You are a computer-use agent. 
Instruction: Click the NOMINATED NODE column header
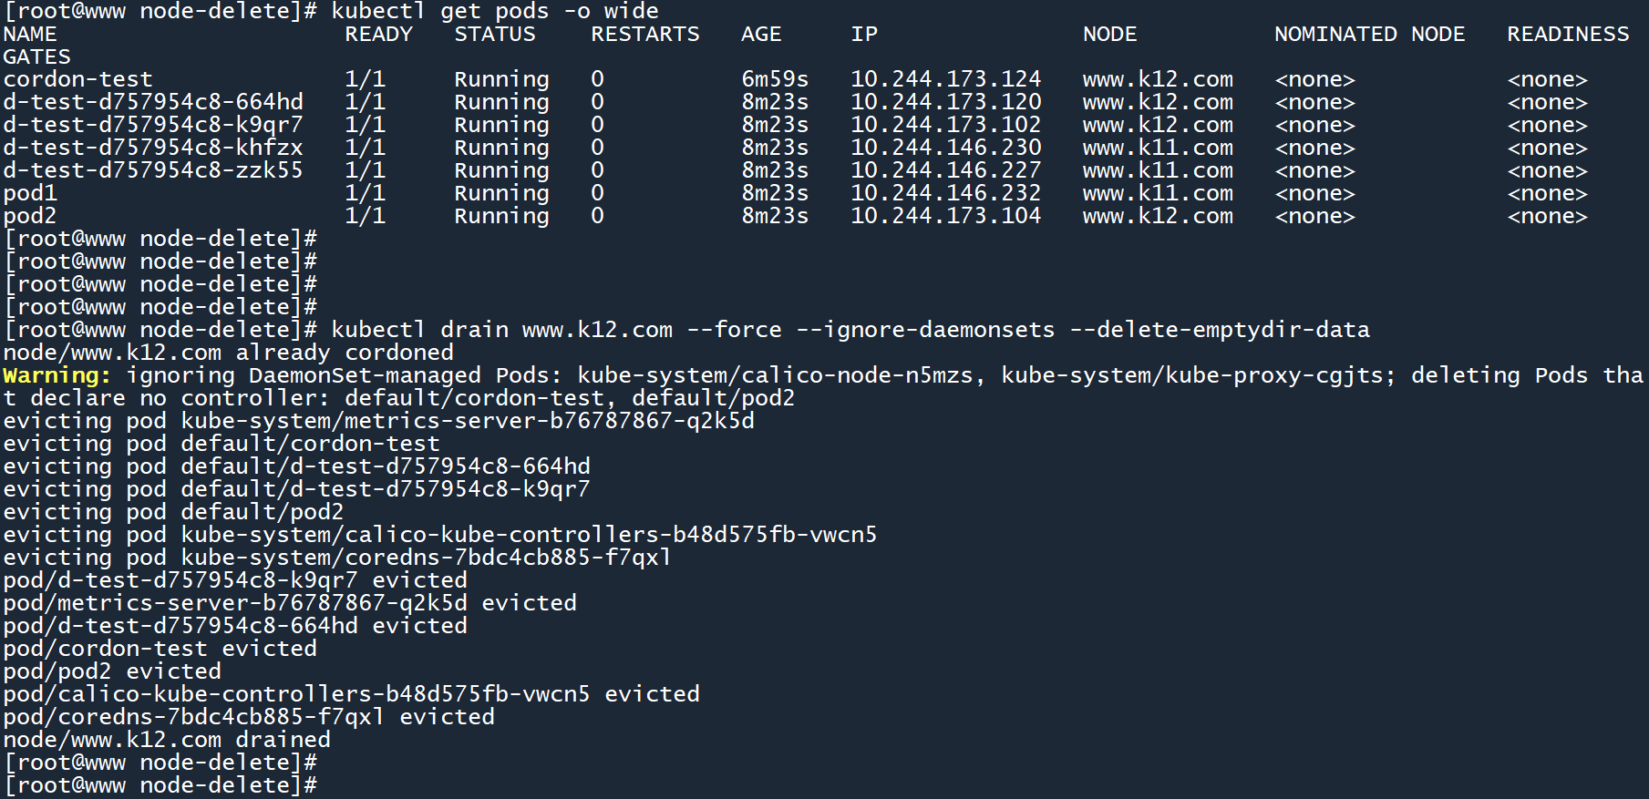pos(1369,35)
